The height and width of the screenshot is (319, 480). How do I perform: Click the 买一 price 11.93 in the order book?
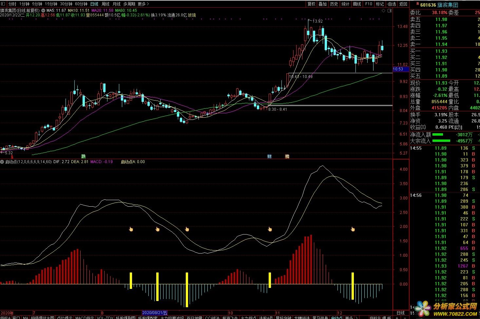tap(441, 51)
